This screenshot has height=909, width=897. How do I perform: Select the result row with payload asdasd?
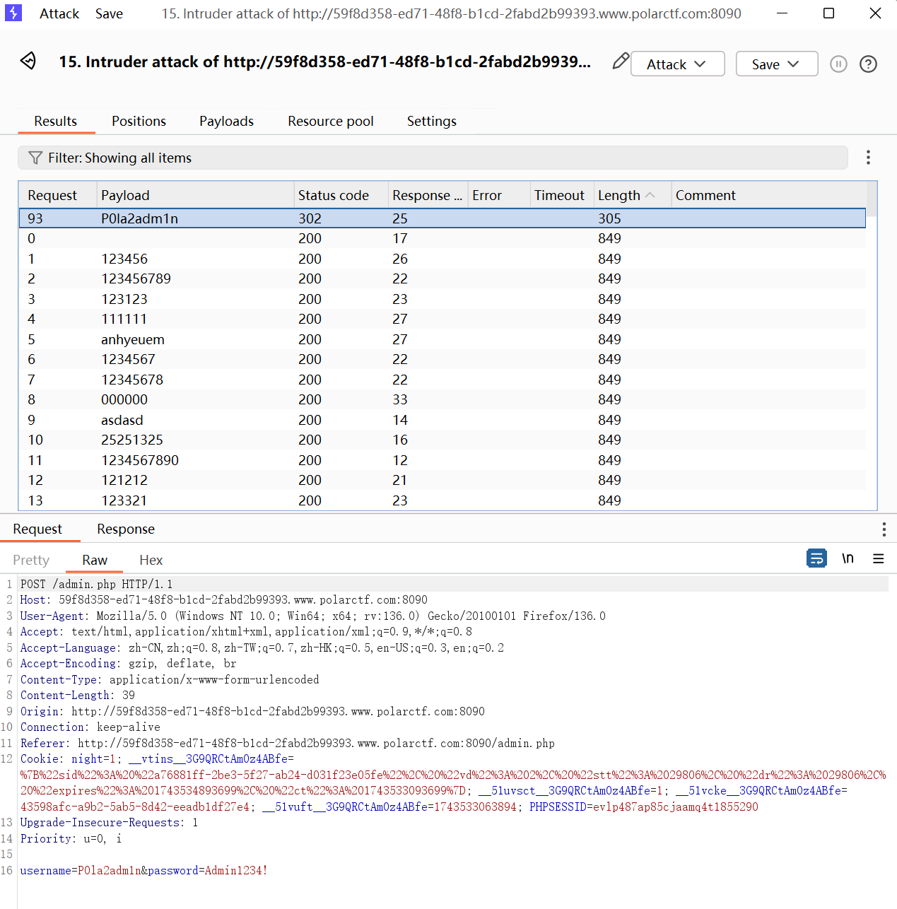(x=442, y=420)
